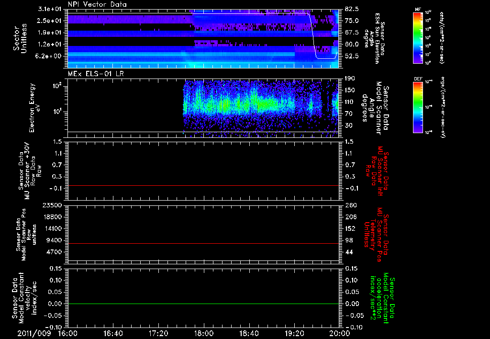Click the 18:00 time tick label
The height and width of the screenshot is (339, 490).
(204, 333)
